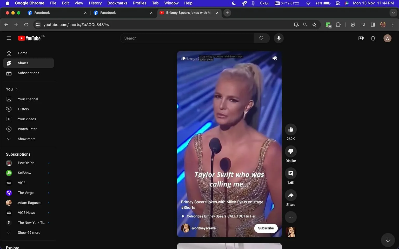Expand Show more in the sidebar

[26, 139]
